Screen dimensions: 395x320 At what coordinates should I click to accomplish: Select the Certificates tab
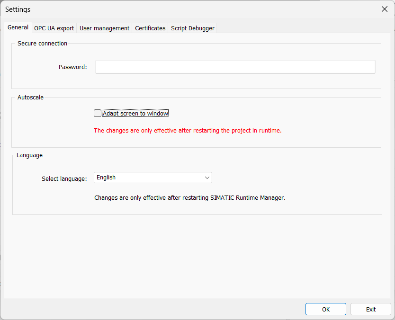pos(150,28)
